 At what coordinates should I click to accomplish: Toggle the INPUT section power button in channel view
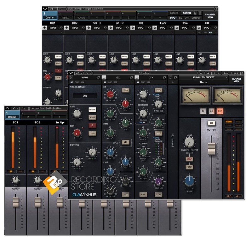pyautogui.click(x=71, y=77)
